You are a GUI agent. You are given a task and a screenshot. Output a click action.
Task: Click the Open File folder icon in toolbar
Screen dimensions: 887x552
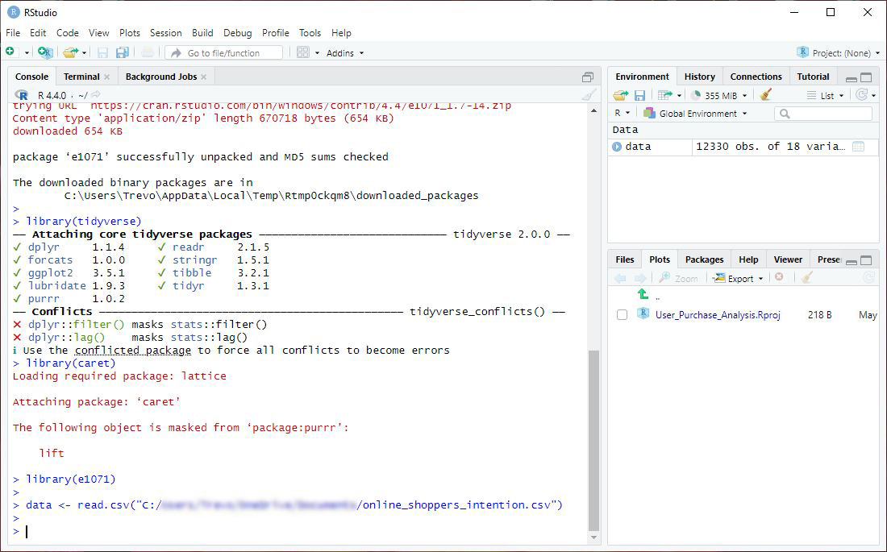(x=69, y=52)
